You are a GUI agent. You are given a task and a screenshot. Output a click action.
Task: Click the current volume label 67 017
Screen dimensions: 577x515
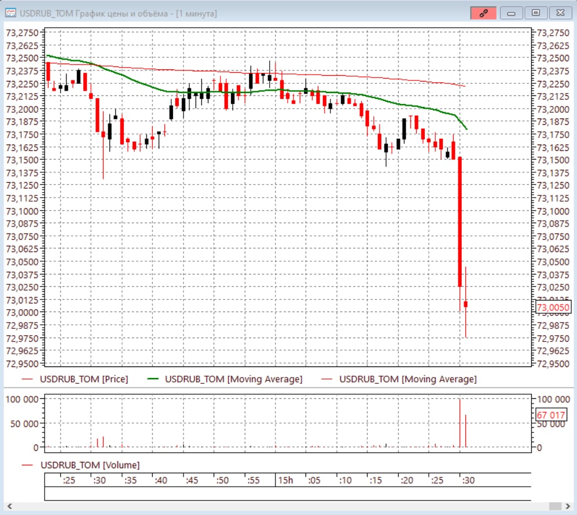click(551, 415)
